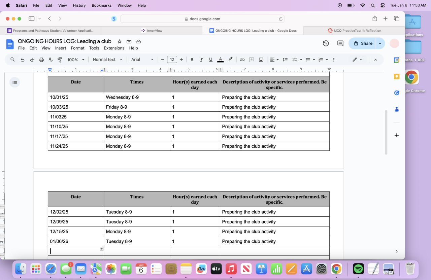Click the undo arrow in toolbar
The height and width of the screenshot is (280, 431).
click(x=23, y=60)
